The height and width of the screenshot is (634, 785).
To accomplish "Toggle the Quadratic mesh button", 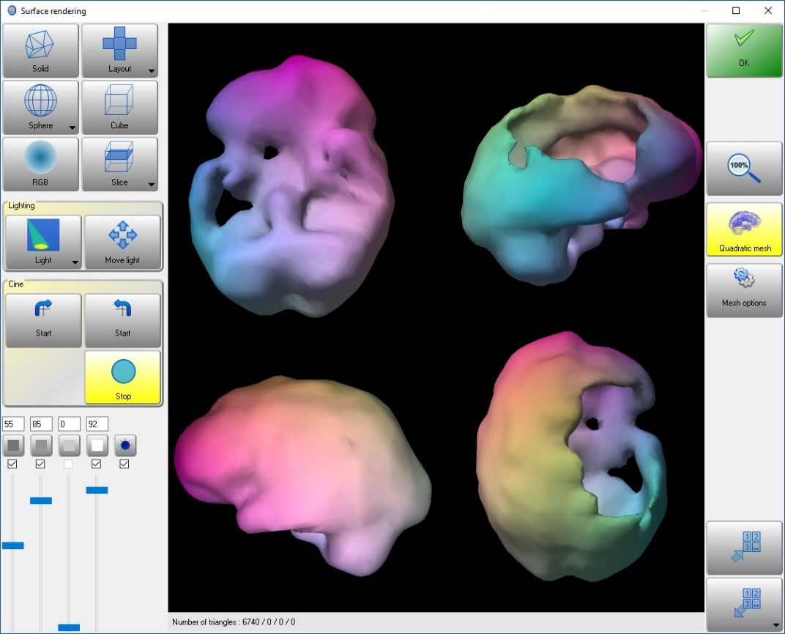I will coord(743,229).
